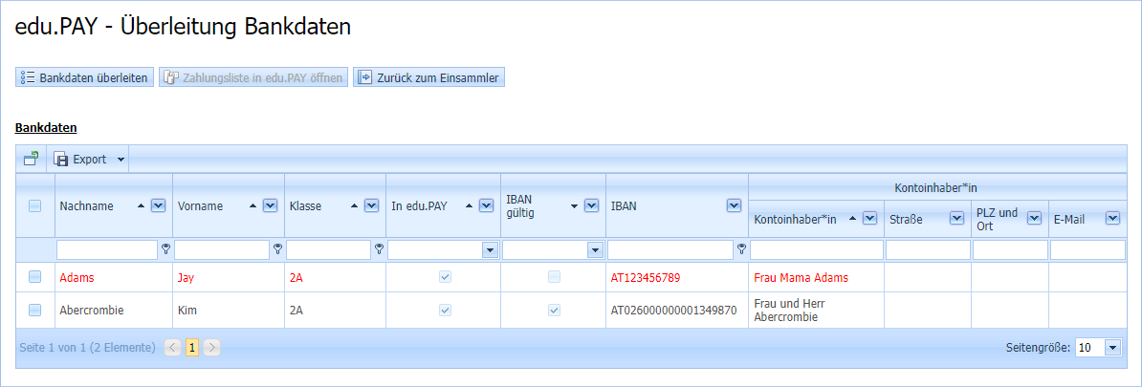Image resolution: width=1142 pixels, height=387 pixels.
Task: Click Zurück zum Einsammler button
Action: 428,77
